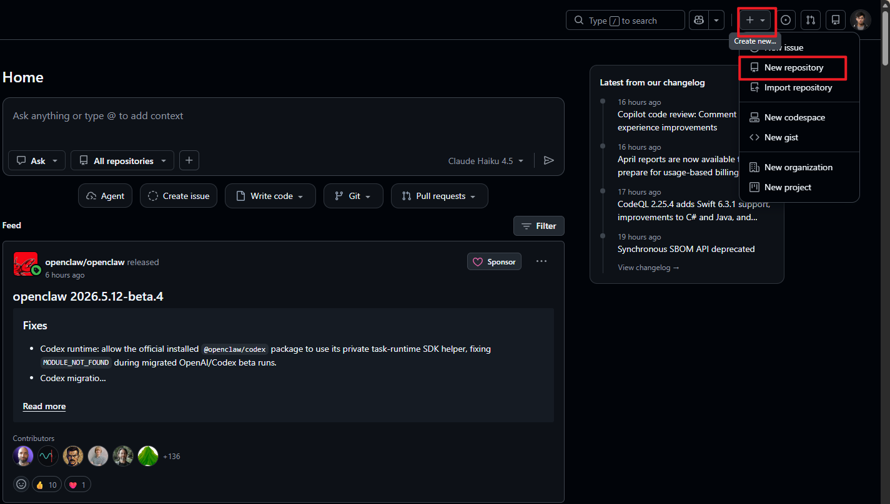Toggle the thumbs up reaction
This screenshot has width=890, height=504.
pos(47,484)
